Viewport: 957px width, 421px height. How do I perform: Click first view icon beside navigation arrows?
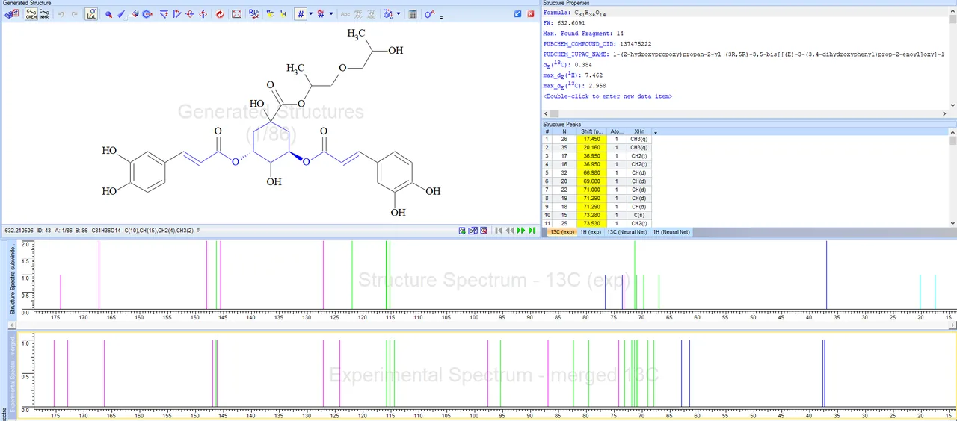463,231
